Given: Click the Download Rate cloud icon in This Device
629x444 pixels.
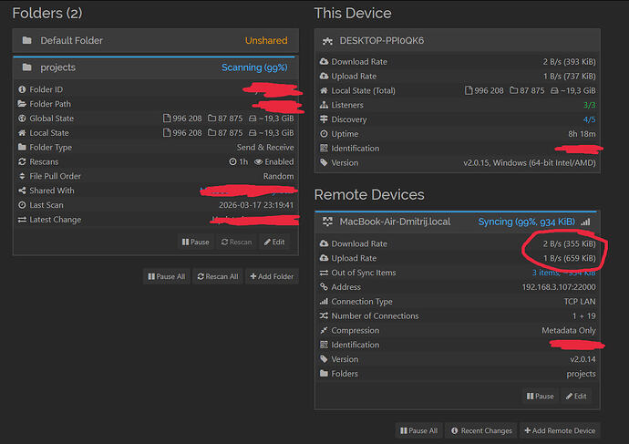Looking at the screenshot, I should pos(324,62).
